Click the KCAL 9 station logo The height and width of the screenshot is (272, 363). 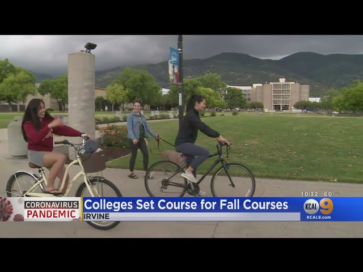[x=318, y=206]
